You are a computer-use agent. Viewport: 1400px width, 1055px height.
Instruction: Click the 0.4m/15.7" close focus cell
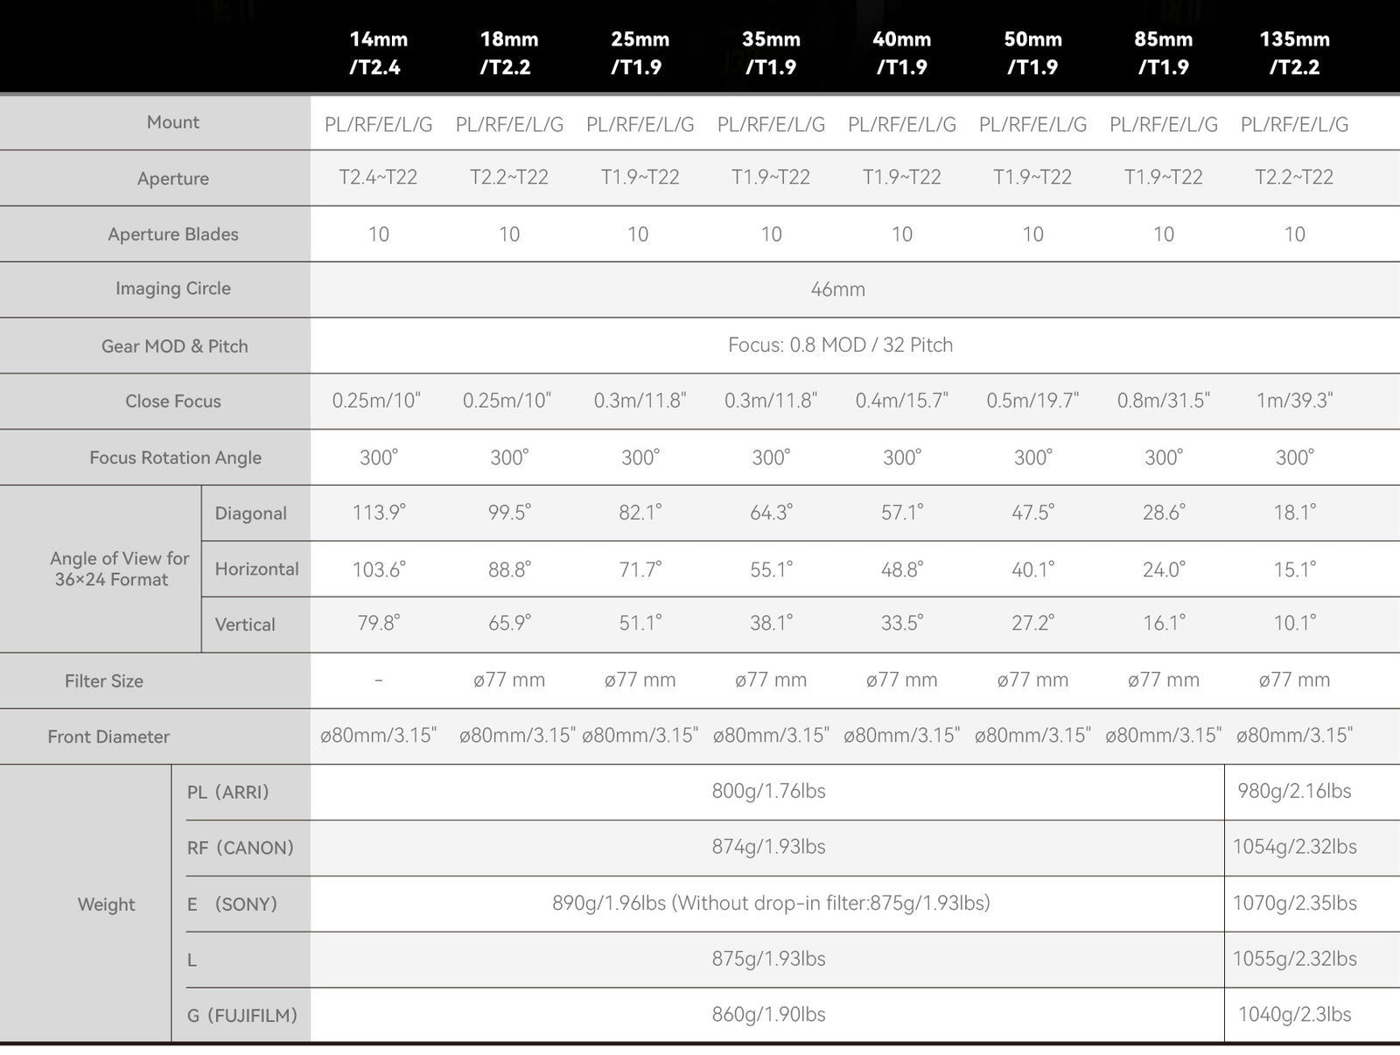tap(901, 401)
